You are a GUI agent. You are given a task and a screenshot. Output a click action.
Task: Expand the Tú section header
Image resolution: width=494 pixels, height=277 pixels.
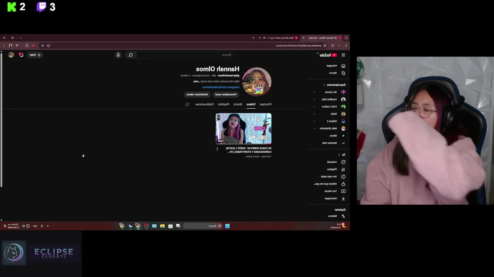[x=342, y=155]
